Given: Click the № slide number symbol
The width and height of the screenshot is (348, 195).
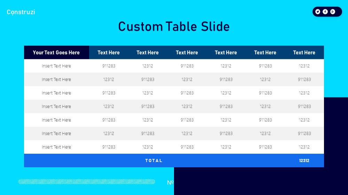Looking at the screenshot, I should 170,183.
